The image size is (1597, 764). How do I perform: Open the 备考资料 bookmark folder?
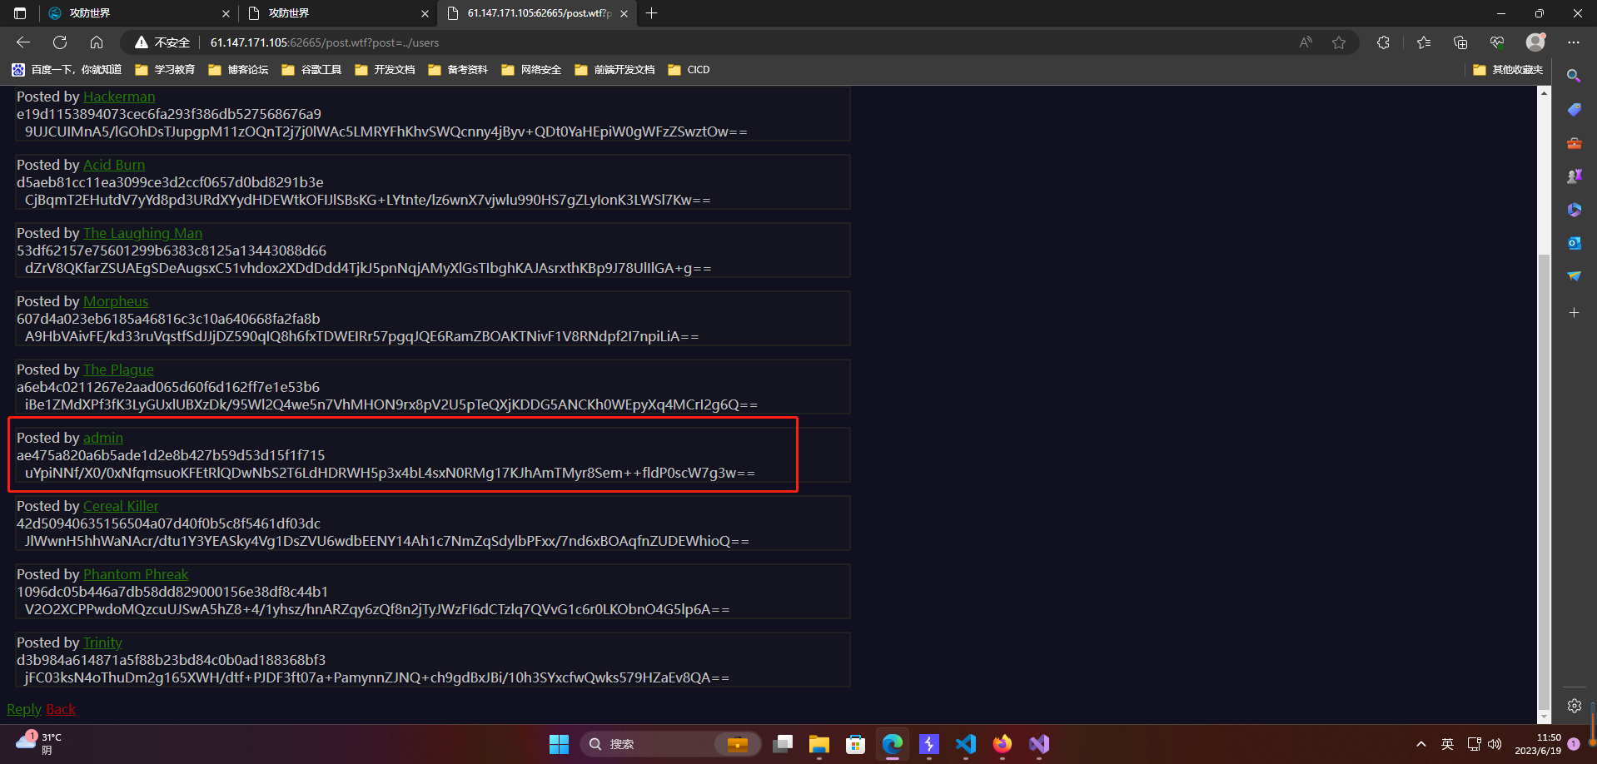[458, 70]
